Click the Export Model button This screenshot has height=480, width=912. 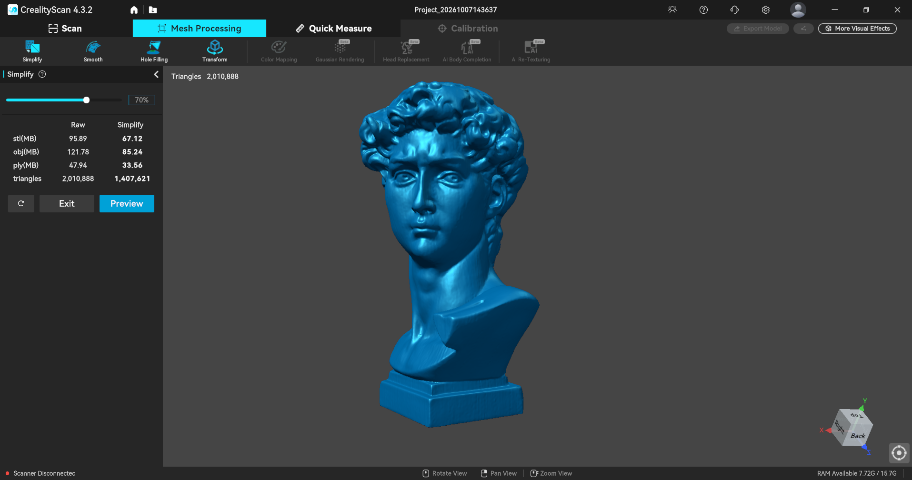(758, 29)
